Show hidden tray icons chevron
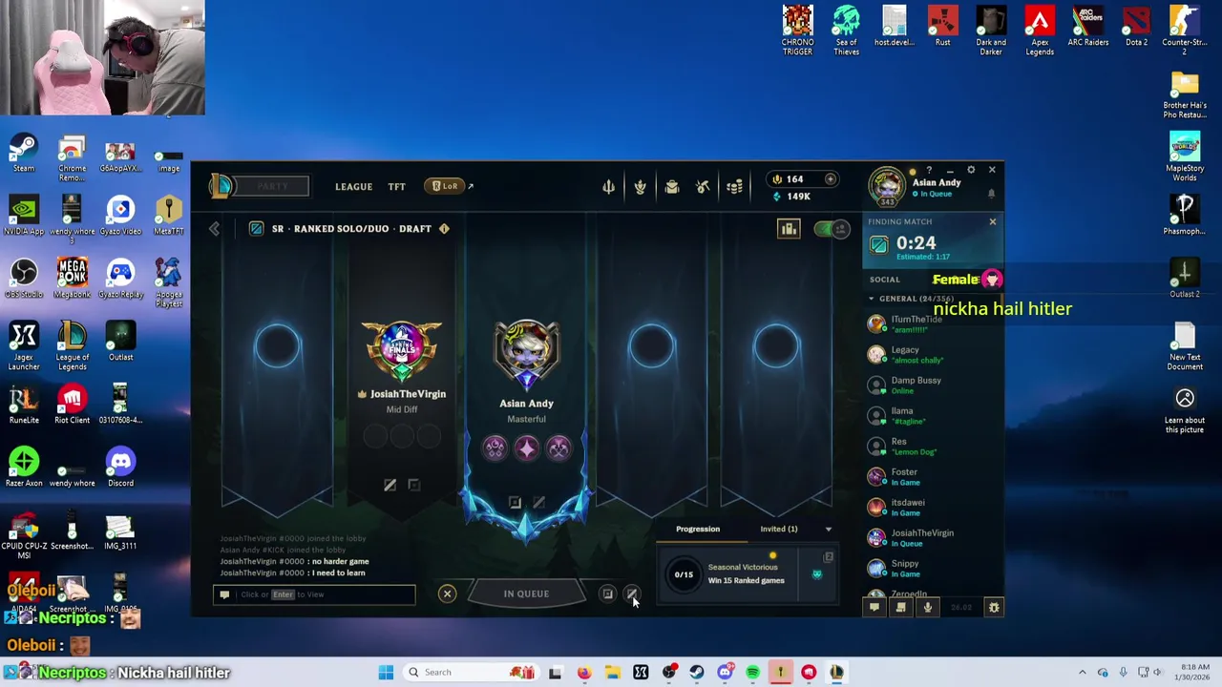The height and width of the screenshot is (687, 1222). (x=1082, y=673)
